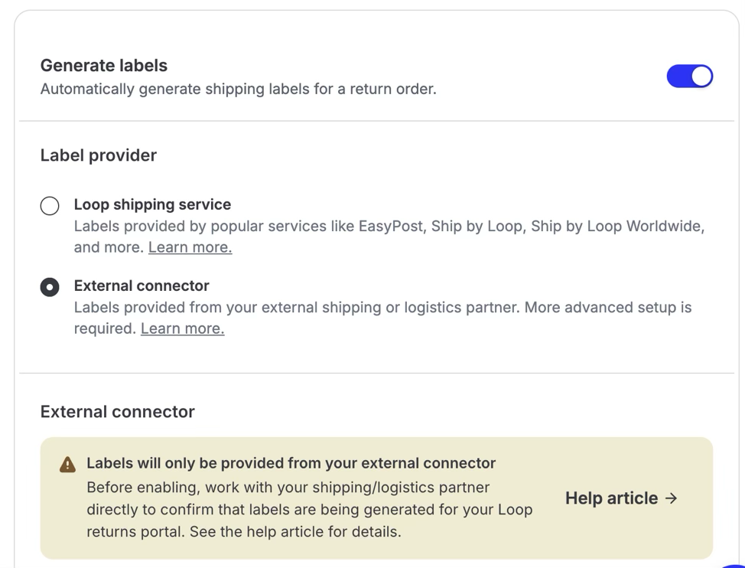
Task: Click the bold "External connector" radio option label
Action: (x=142, y=286)
